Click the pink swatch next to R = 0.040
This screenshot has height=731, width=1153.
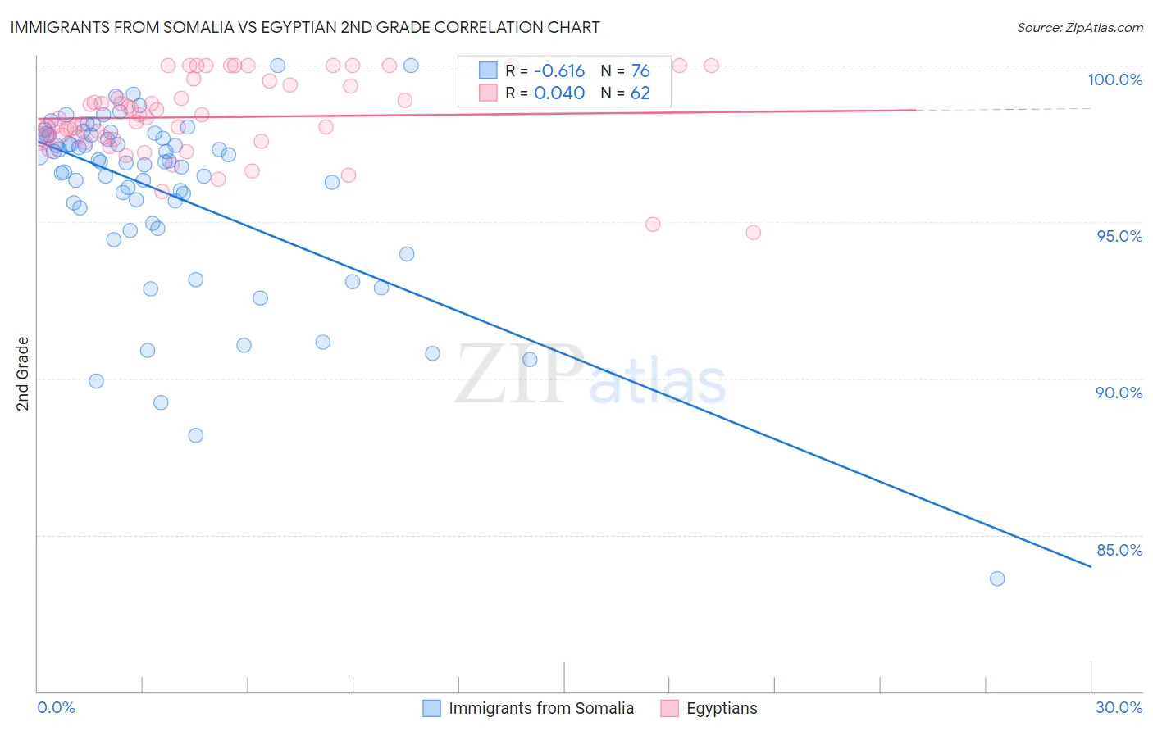pos(488,93)
